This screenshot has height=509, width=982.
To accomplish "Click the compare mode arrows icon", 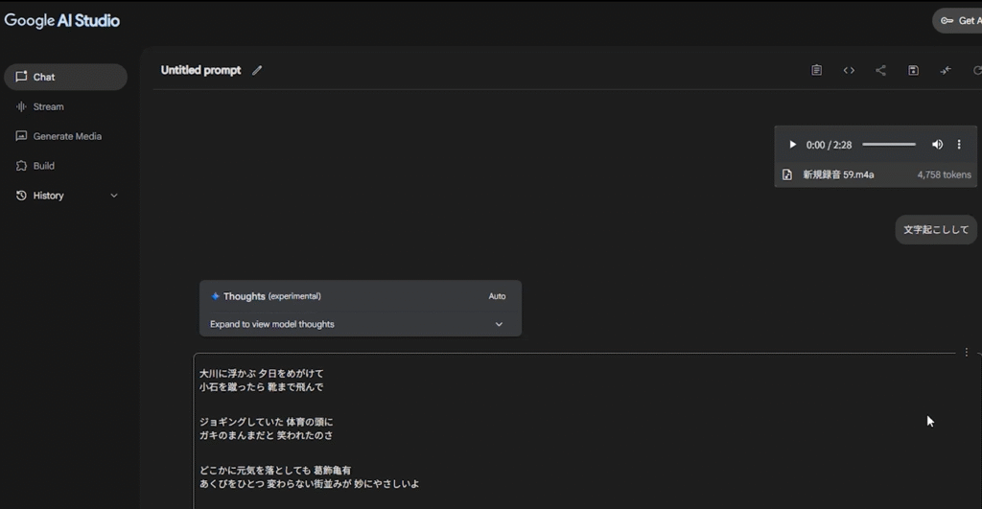I will tap(946, 70).
